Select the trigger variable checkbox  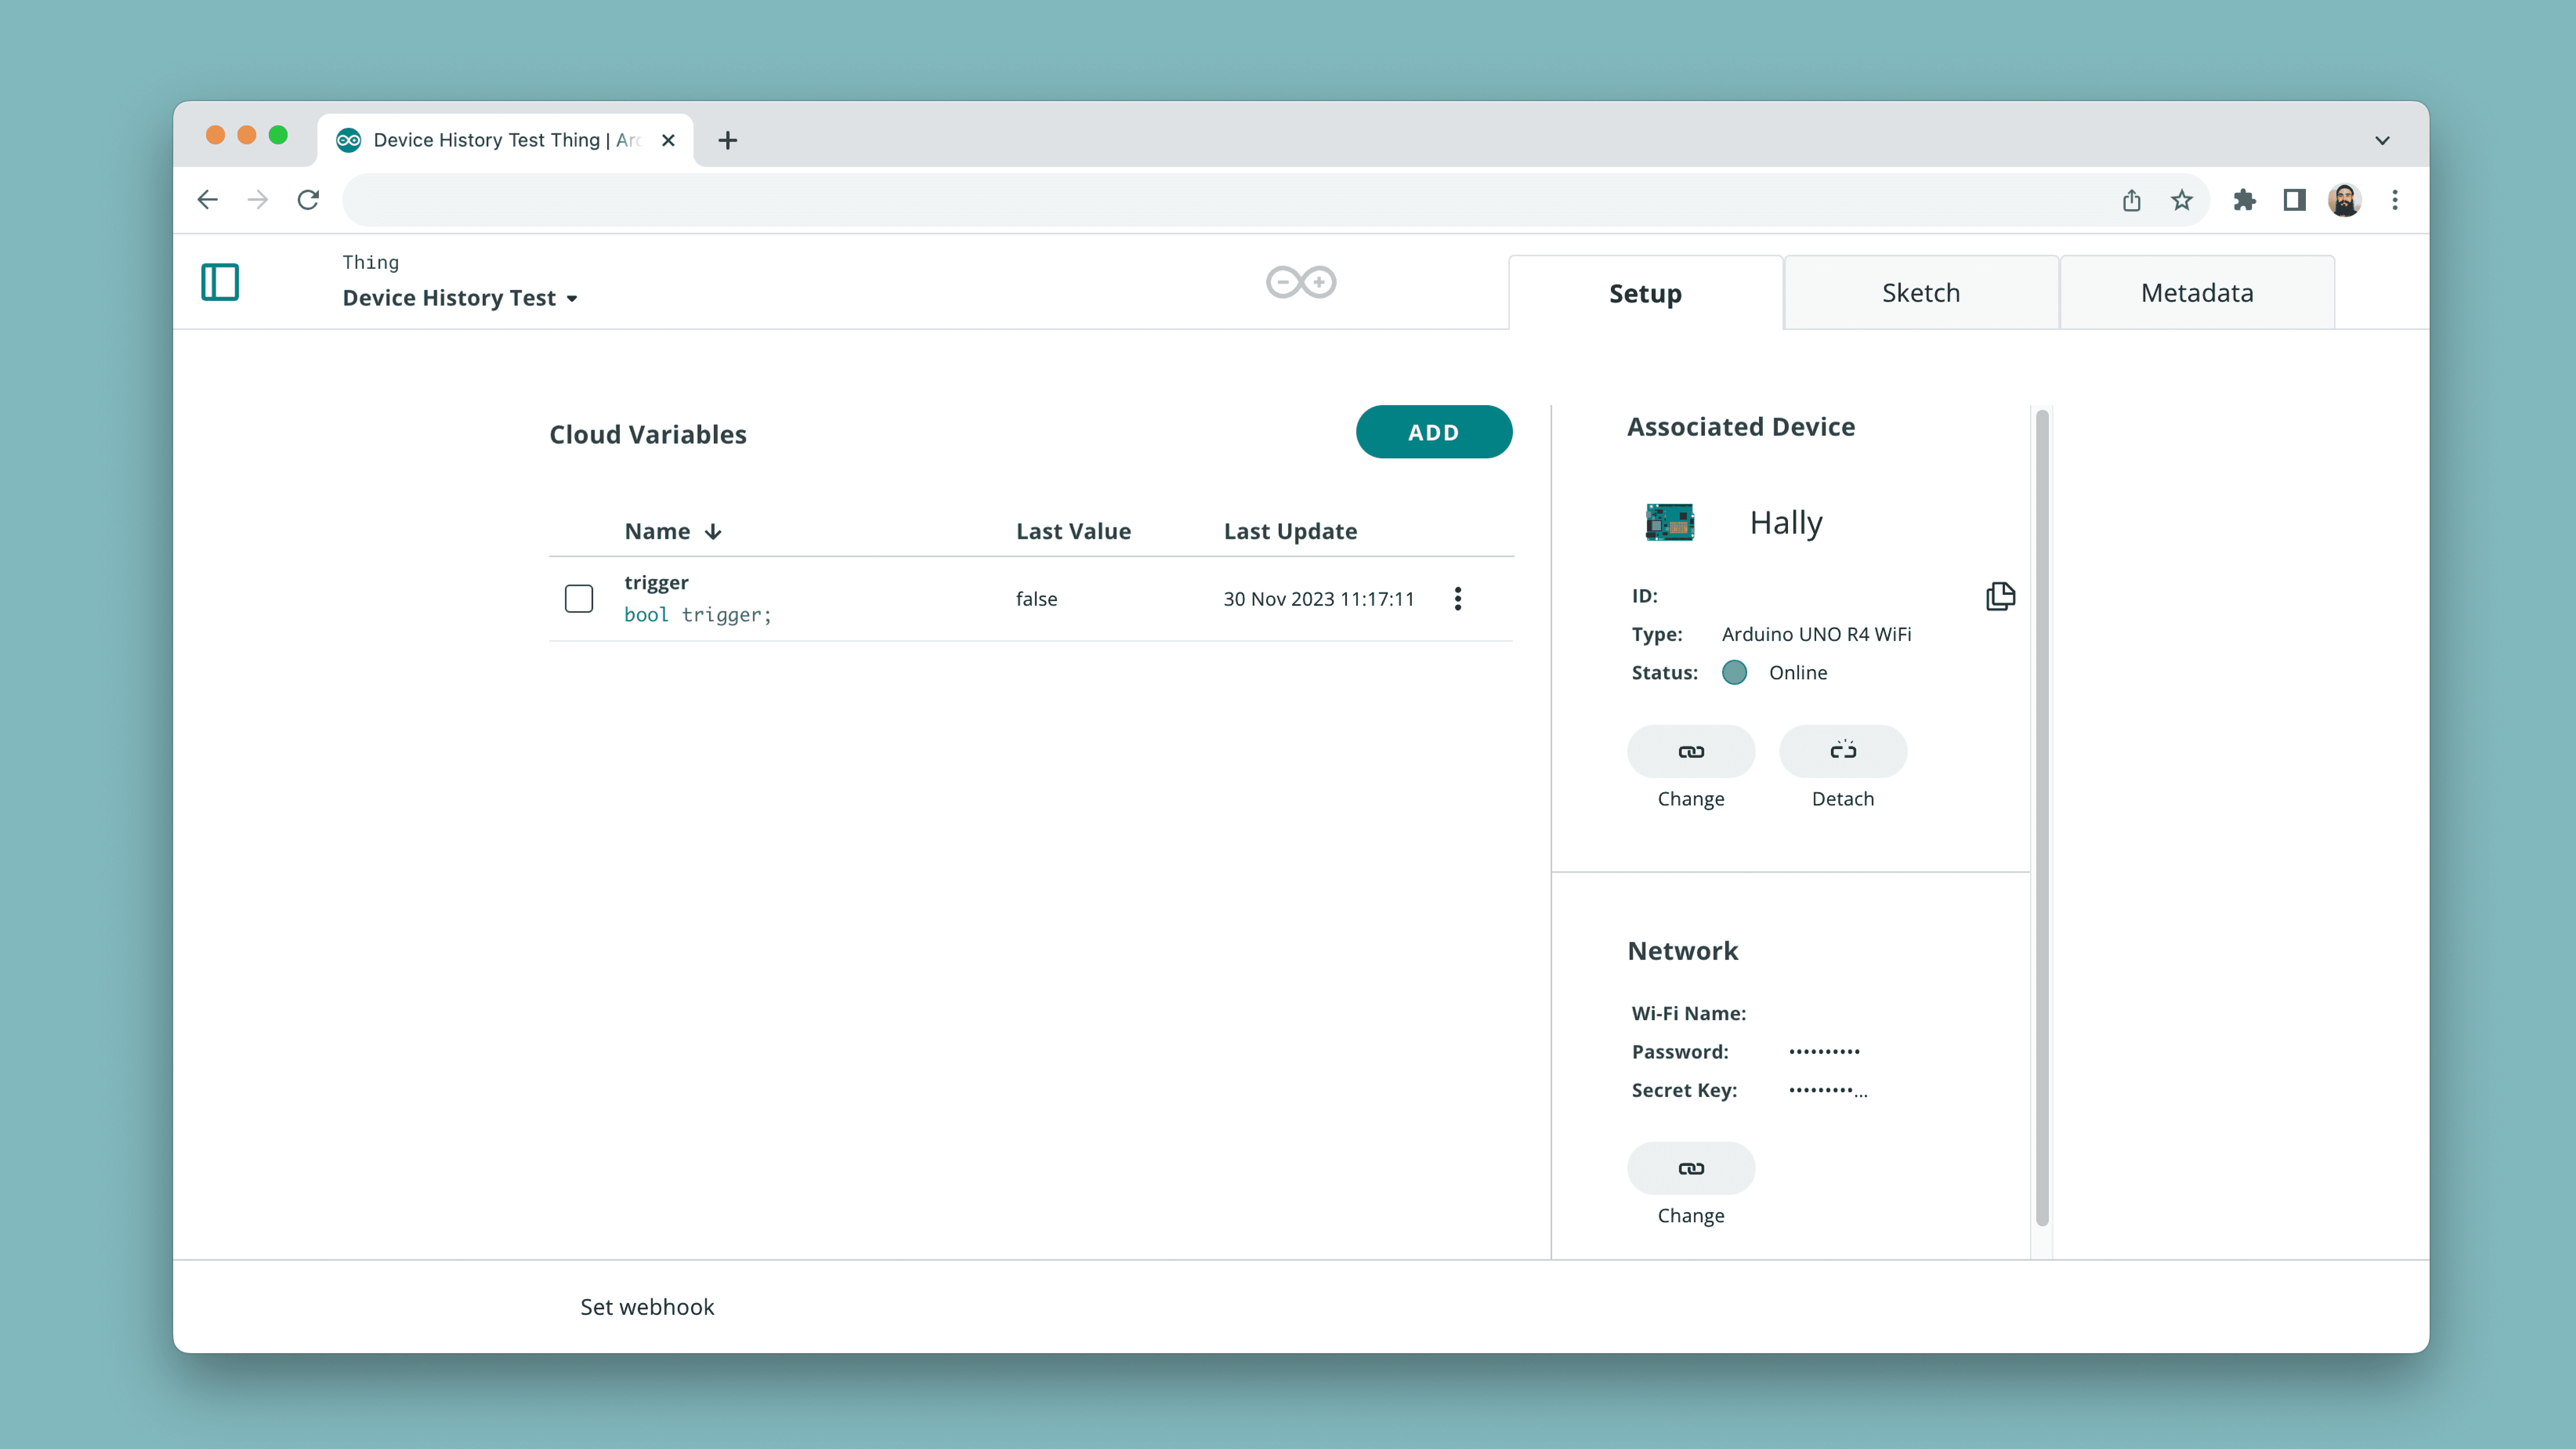click(579, 598)
